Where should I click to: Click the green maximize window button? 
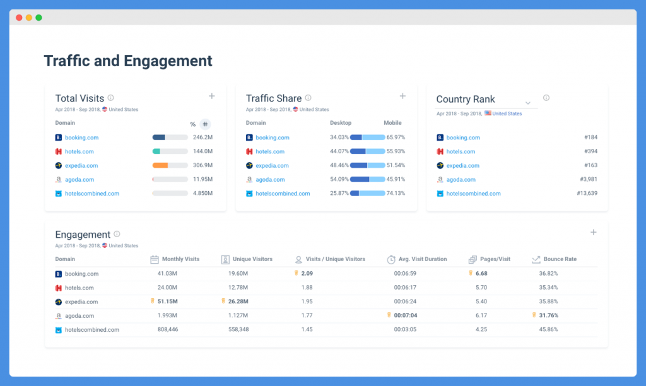click(x=38, y=18)
